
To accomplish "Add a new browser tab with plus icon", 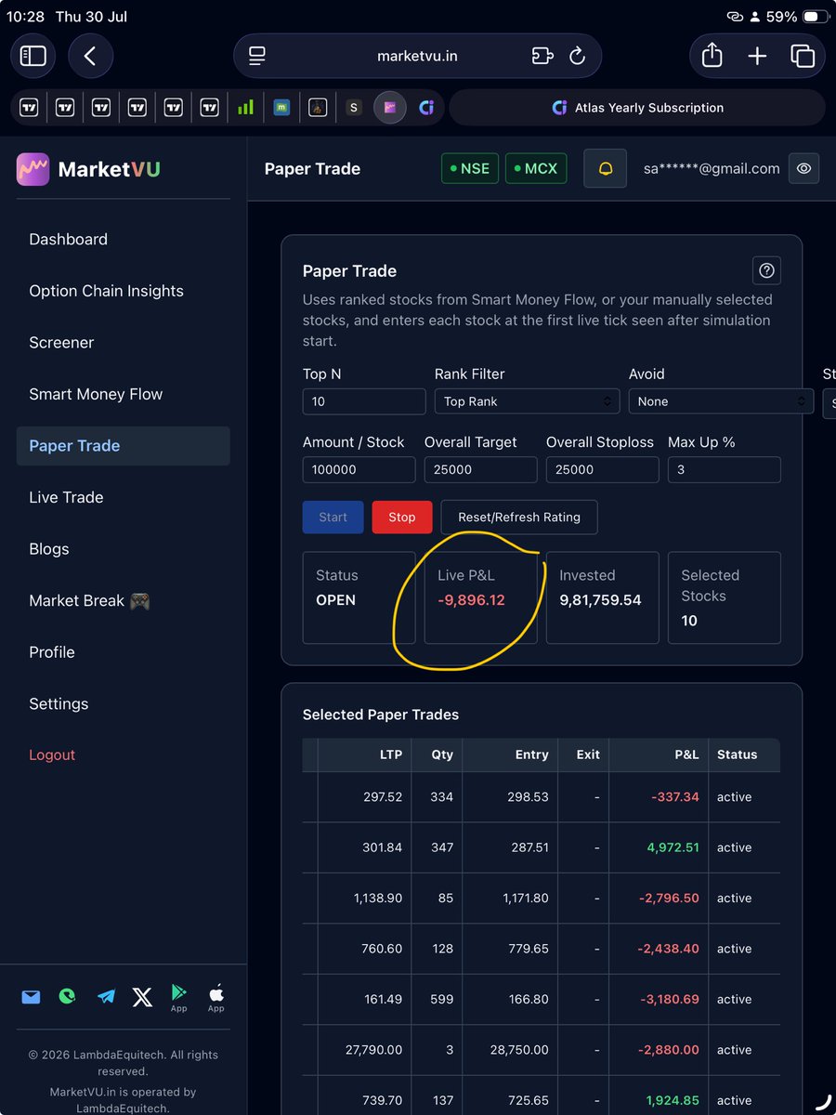I will pos(757,56).
